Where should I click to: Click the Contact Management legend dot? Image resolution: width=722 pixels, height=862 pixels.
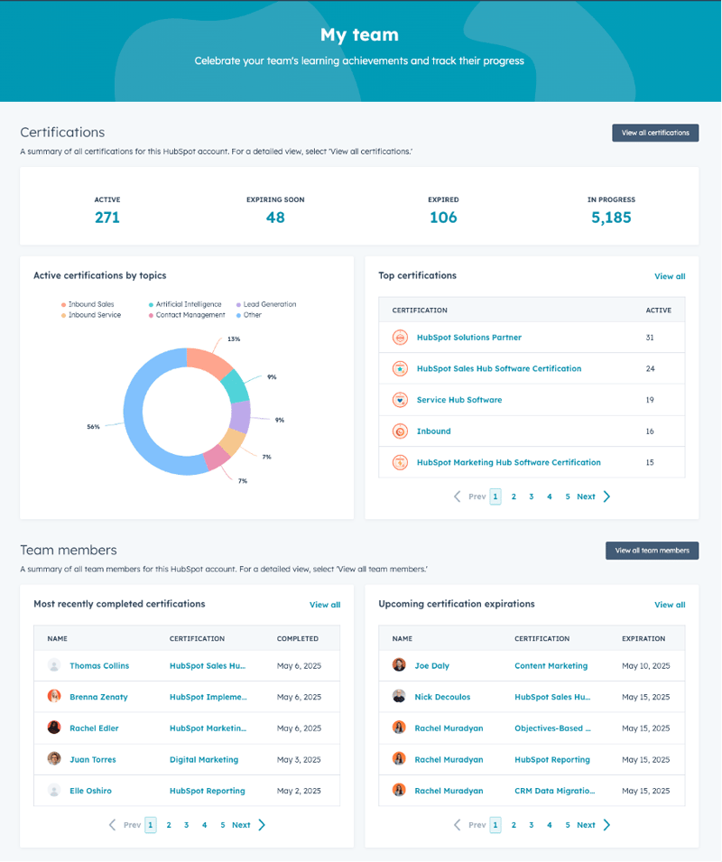tap(151, 316)
